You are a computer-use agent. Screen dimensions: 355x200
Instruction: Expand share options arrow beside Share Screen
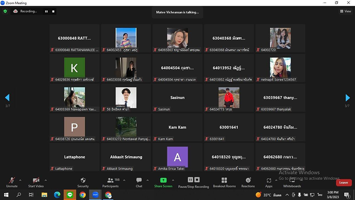tap(173, 180)
